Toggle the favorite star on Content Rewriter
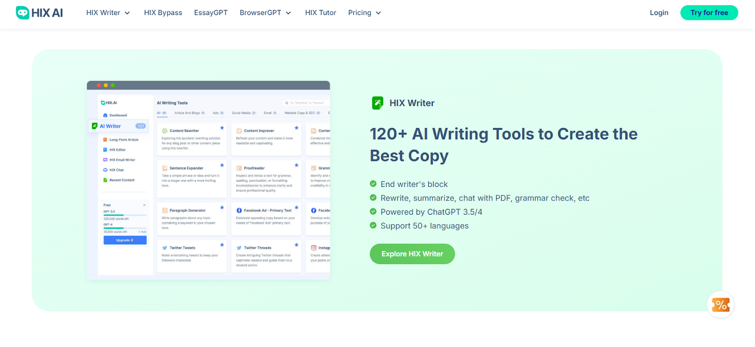Screen dimensions: 755x347 point(222,128)
